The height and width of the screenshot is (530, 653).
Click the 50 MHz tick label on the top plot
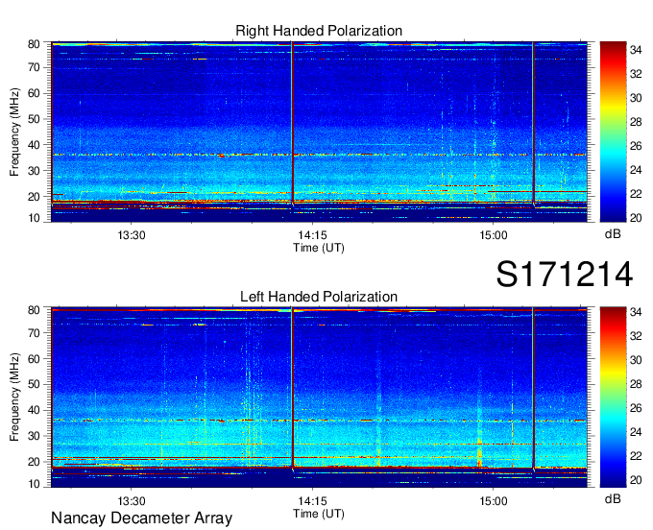pos(34,119)
